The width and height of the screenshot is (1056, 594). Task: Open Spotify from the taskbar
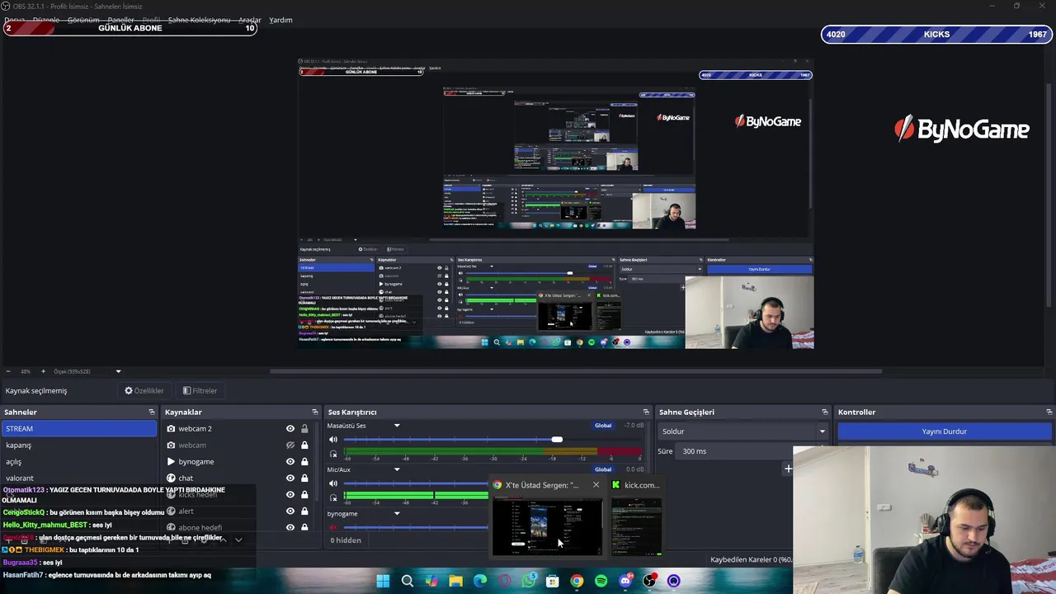[x=601, y=581]
